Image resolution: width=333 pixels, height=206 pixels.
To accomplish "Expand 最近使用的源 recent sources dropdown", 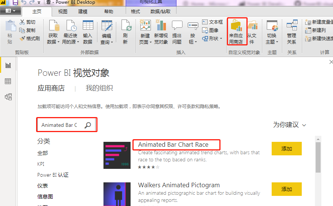I will (70, 32).
